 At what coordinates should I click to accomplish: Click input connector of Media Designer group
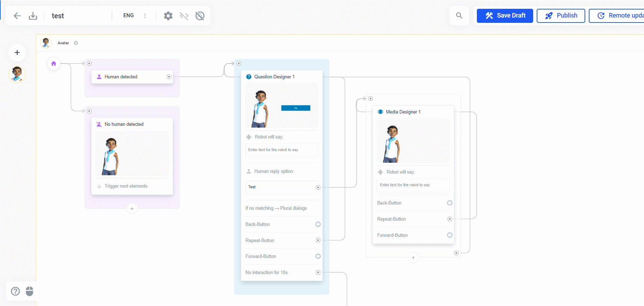(371, 99)
